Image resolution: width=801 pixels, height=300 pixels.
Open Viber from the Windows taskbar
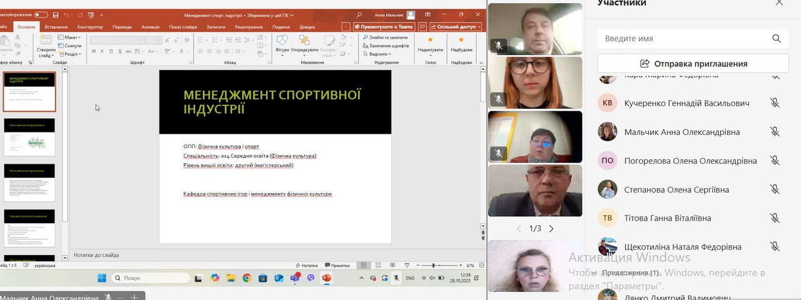coord(311,278)
